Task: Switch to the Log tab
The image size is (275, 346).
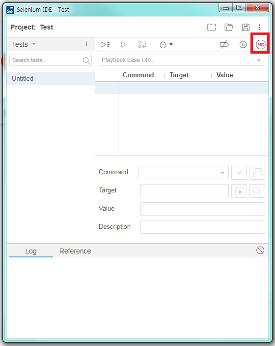Action: click(31, 251)
